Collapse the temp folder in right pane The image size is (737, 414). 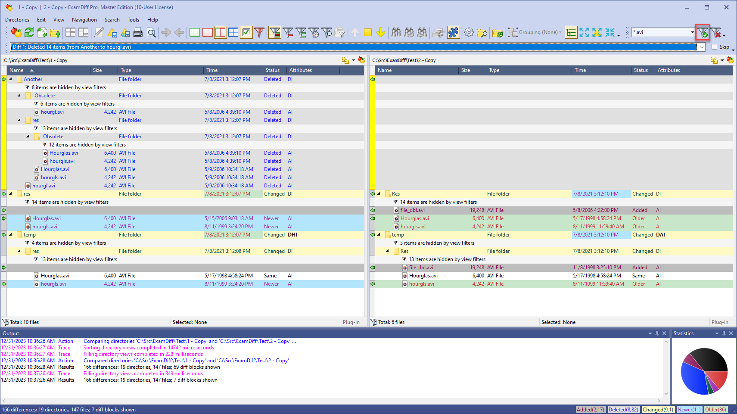coord(379,235)
